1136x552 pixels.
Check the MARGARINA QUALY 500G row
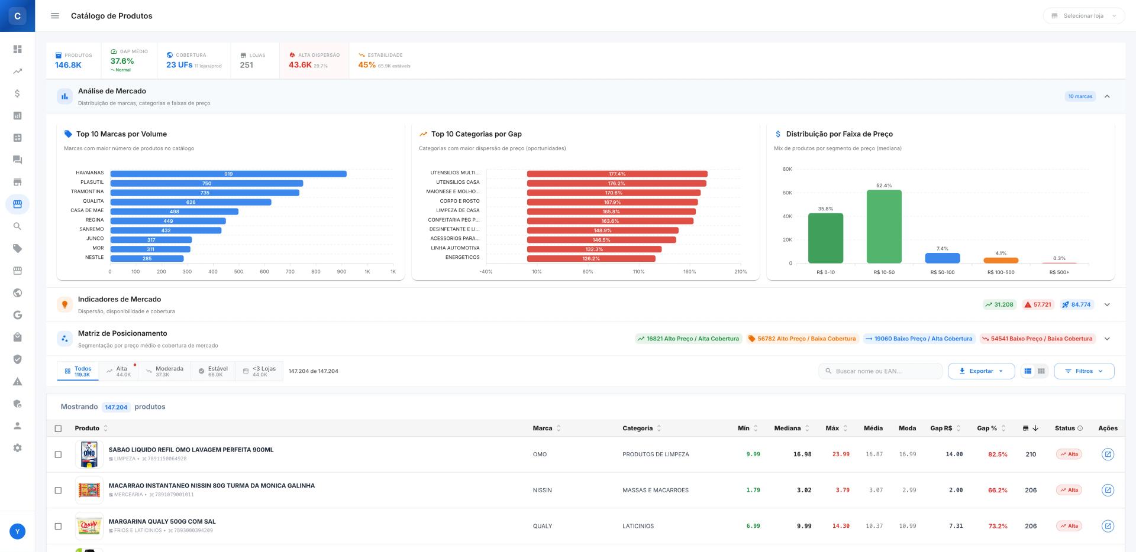[58, 526]
